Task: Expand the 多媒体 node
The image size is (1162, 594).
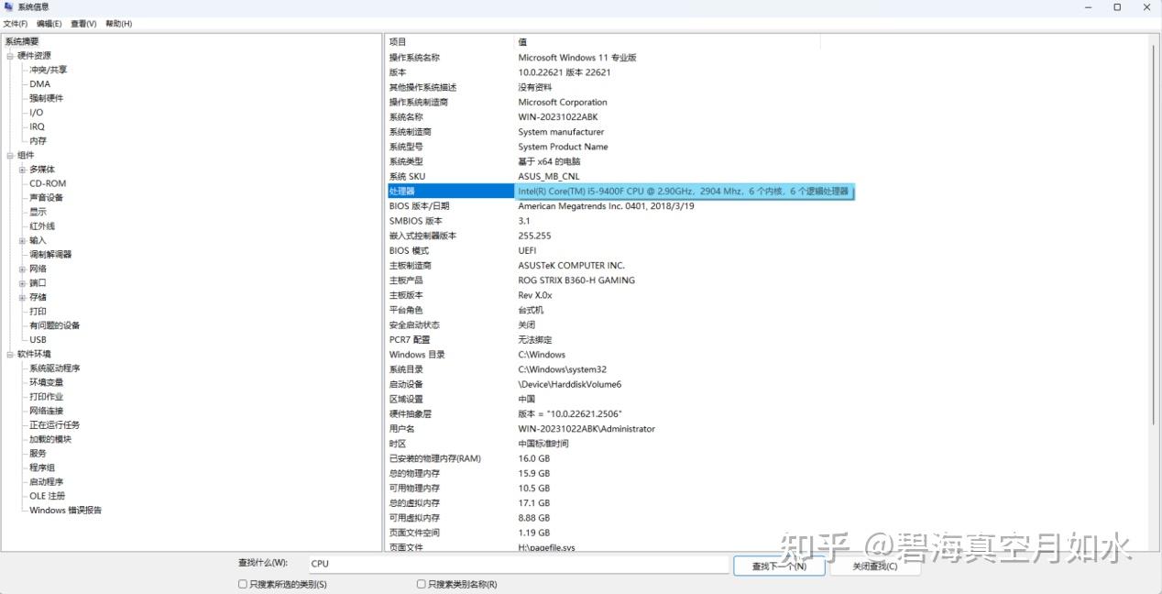Action: pyautogui.click(x=21, y=169)
